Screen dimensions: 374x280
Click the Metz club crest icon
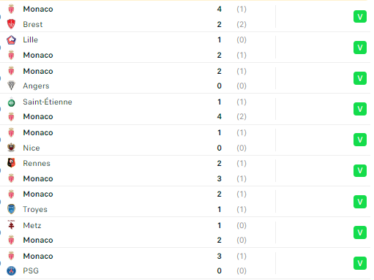pos(11,225)
